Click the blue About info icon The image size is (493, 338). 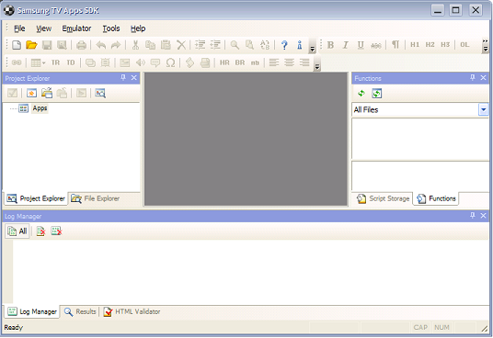(x=299, y=45)
